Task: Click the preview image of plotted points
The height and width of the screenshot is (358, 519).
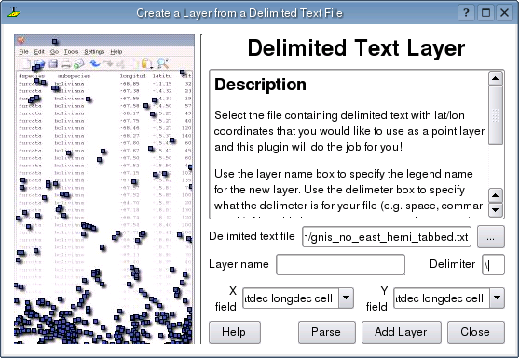Action: (x=104, y=190)
